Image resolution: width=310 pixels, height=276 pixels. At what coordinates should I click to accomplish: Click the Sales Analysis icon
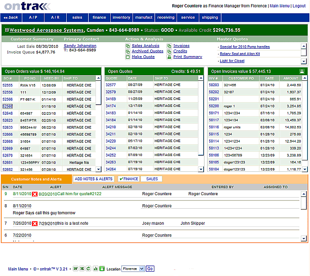pos(128,46)
